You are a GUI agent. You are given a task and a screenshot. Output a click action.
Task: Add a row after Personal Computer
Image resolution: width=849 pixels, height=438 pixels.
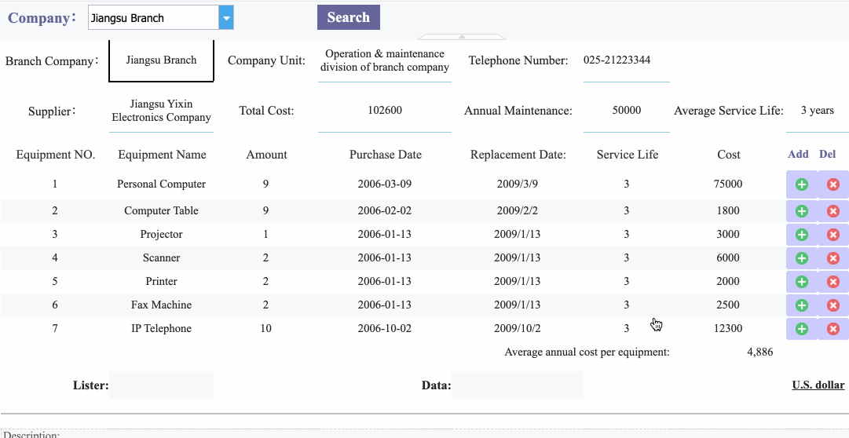pos(801,184)
